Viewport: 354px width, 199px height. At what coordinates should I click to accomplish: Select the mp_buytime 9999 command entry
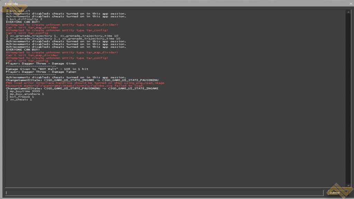pos(23,91)
